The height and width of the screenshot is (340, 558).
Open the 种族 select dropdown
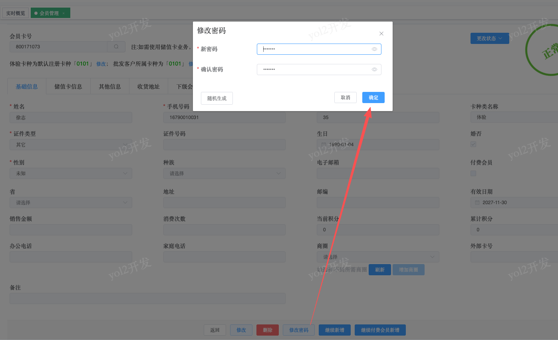pyautogui.click(x=224, y=173)
